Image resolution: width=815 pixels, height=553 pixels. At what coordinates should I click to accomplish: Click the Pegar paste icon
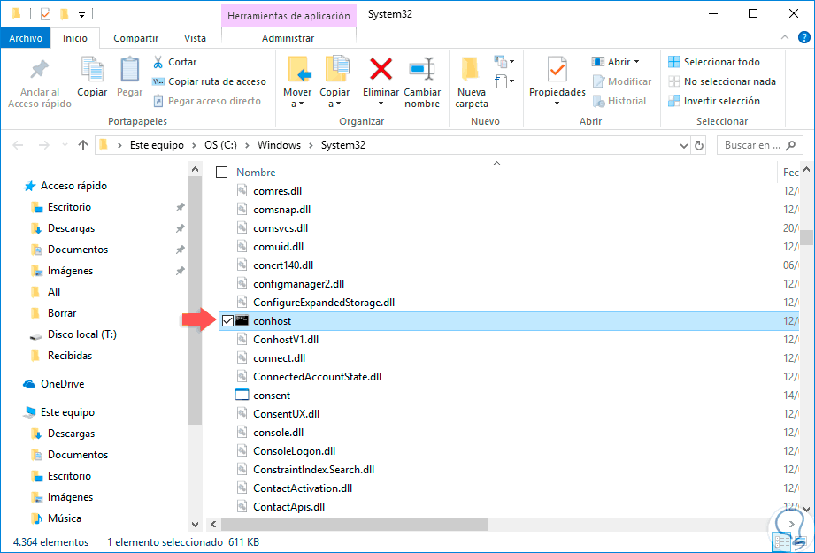coord(129,69)
